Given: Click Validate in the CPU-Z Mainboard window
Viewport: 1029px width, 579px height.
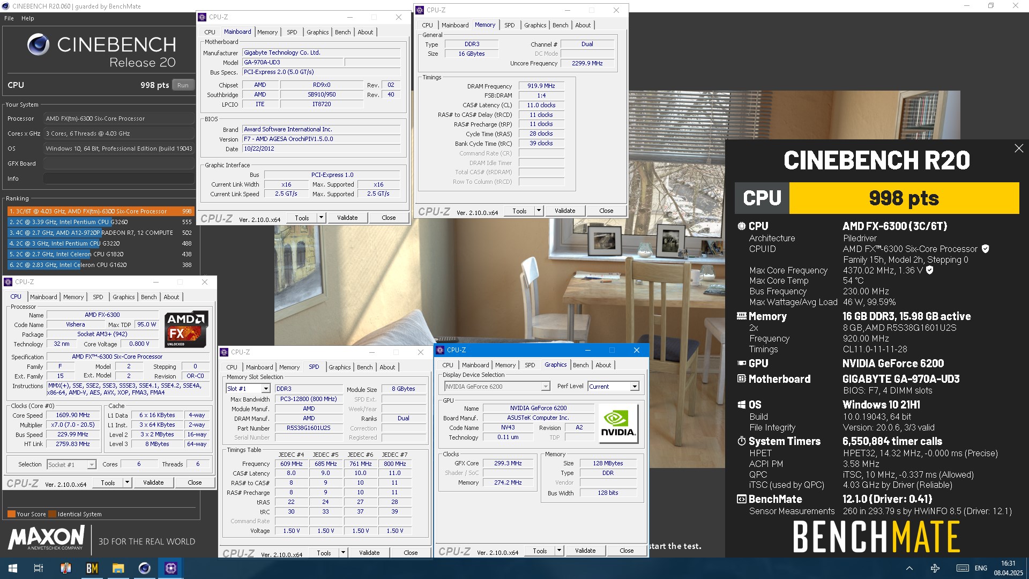Looking at the screenshot, I should pos(347,218).
